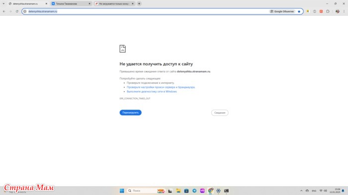Viewport: 348px width, 195px height.
Task: Open the gray round extension icon
Action: [315, 11]
